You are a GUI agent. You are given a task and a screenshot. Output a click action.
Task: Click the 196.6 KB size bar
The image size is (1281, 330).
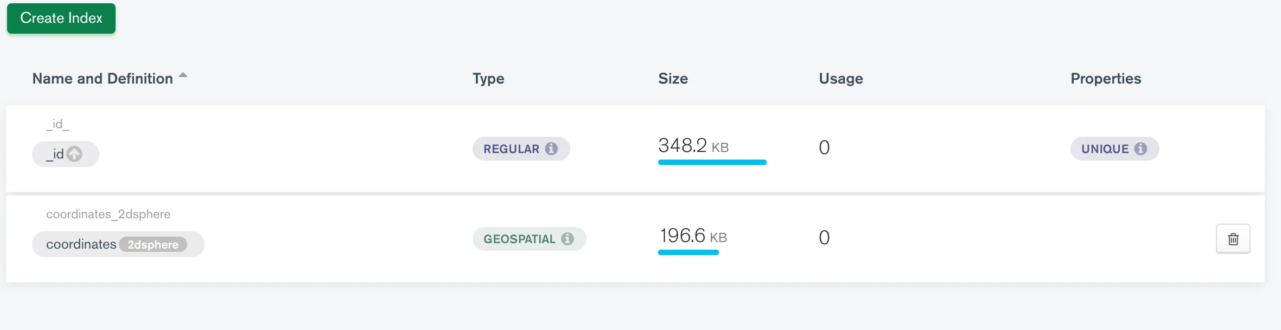click(688, 252)
